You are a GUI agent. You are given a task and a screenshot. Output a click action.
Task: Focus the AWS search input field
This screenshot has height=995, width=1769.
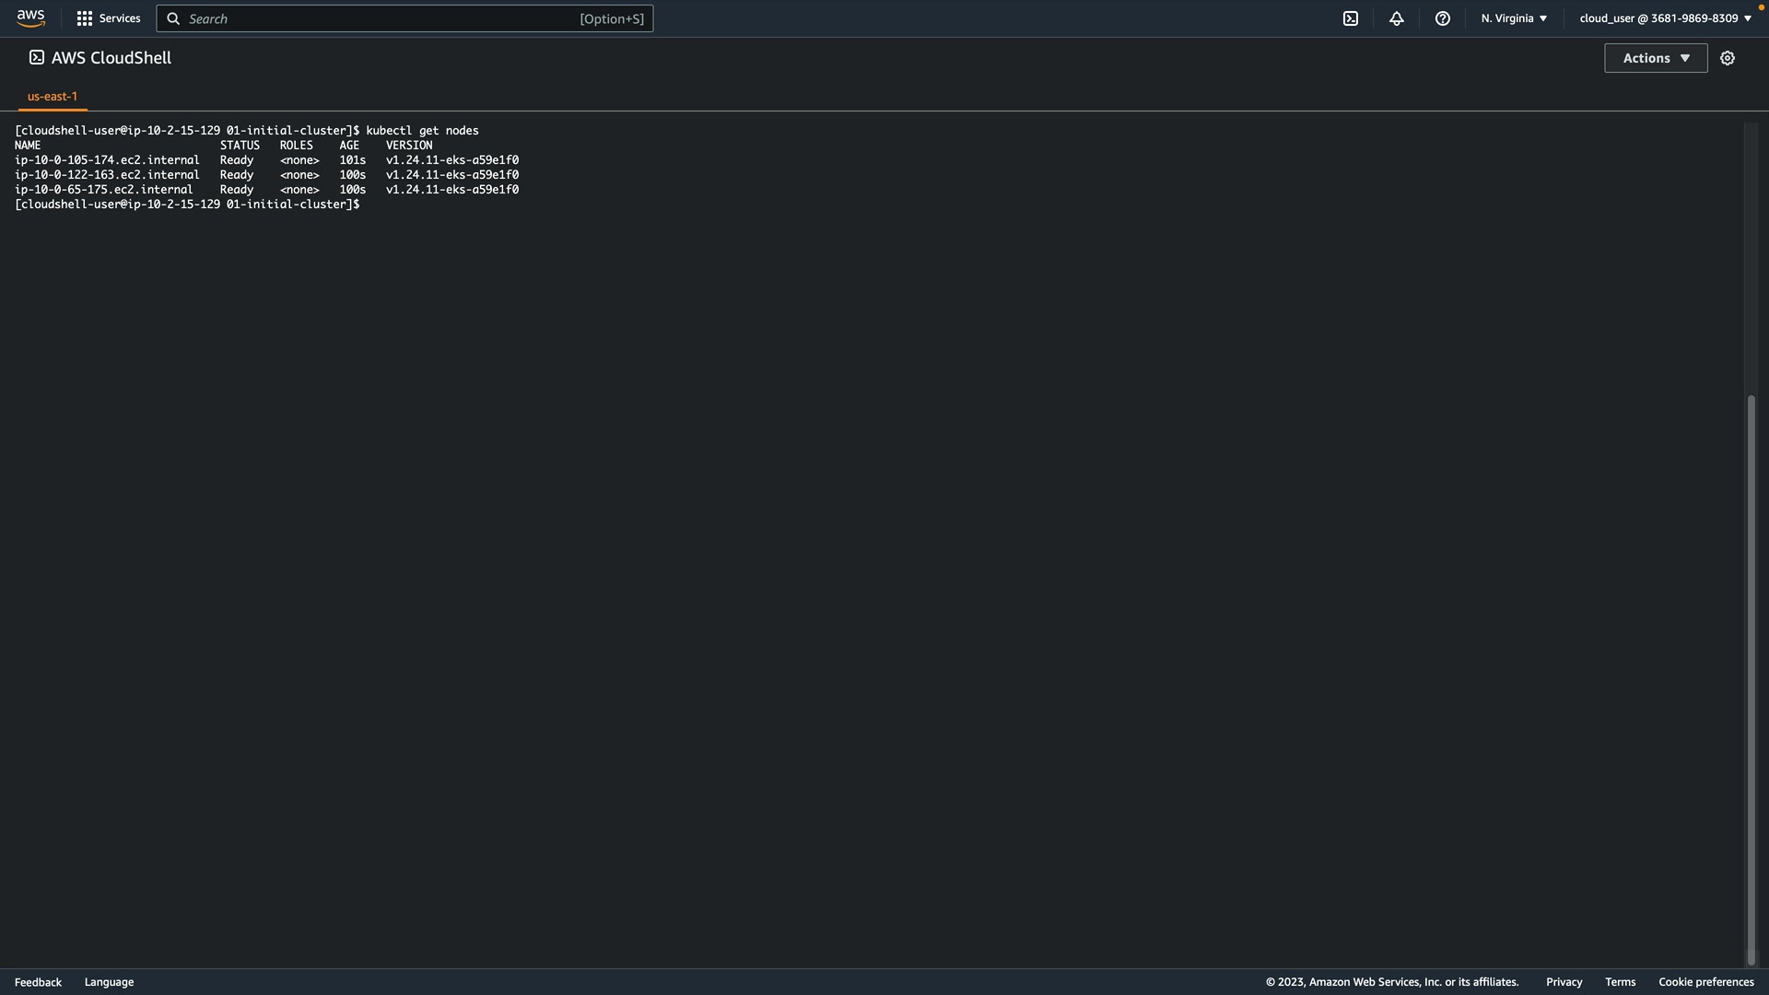pyautogui.click(x=387, y=18)
